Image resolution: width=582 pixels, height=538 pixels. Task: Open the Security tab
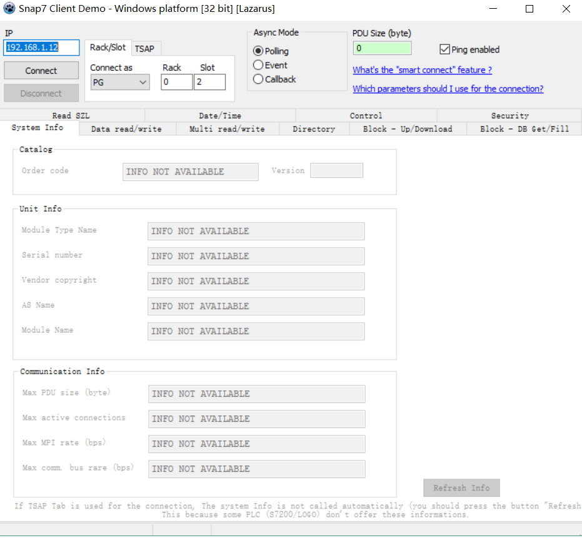pos(509,116)
